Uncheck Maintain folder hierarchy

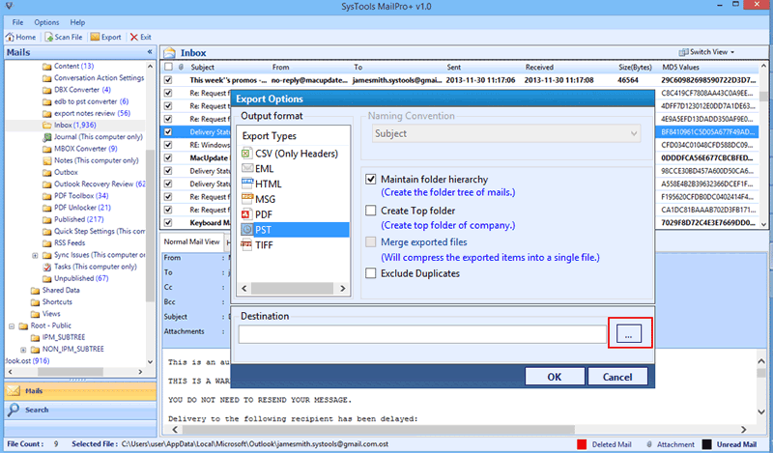(371, 180)
